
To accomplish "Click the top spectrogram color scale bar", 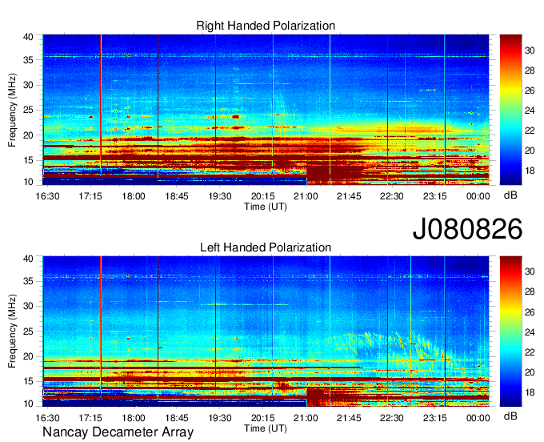I will click(x=510, y=110).
